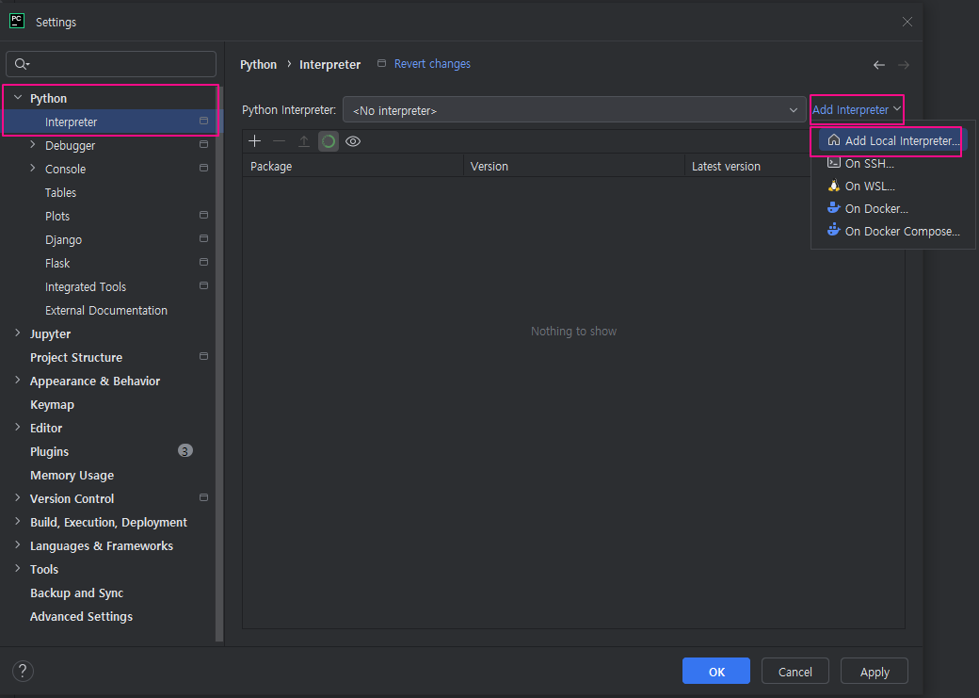The width and height of the screenshot is (979, 698).
Task: Open the Memory Usage settings page
Action: tap(72, 475)
